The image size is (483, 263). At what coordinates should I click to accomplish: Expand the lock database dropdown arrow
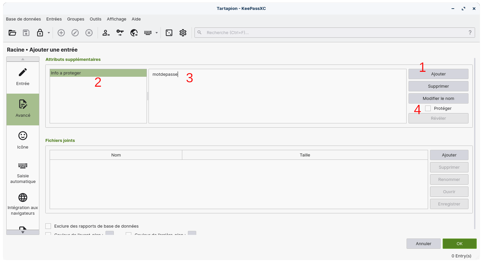pos(49,32)
